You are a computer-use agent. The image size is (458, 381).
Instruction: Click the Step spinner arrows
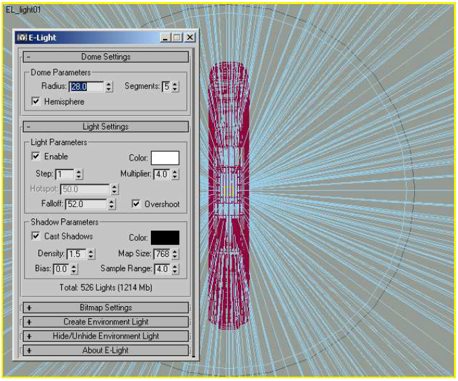(79, 174)
